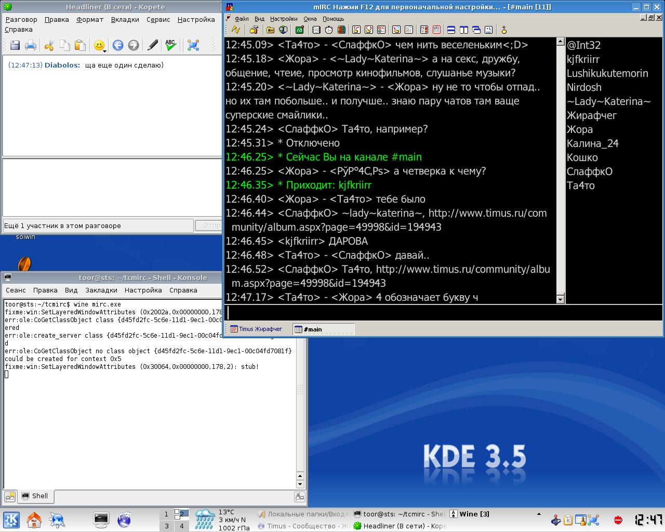Print the Kopete conversation
Screen dimensions: 665x532
tap(31, 46)
